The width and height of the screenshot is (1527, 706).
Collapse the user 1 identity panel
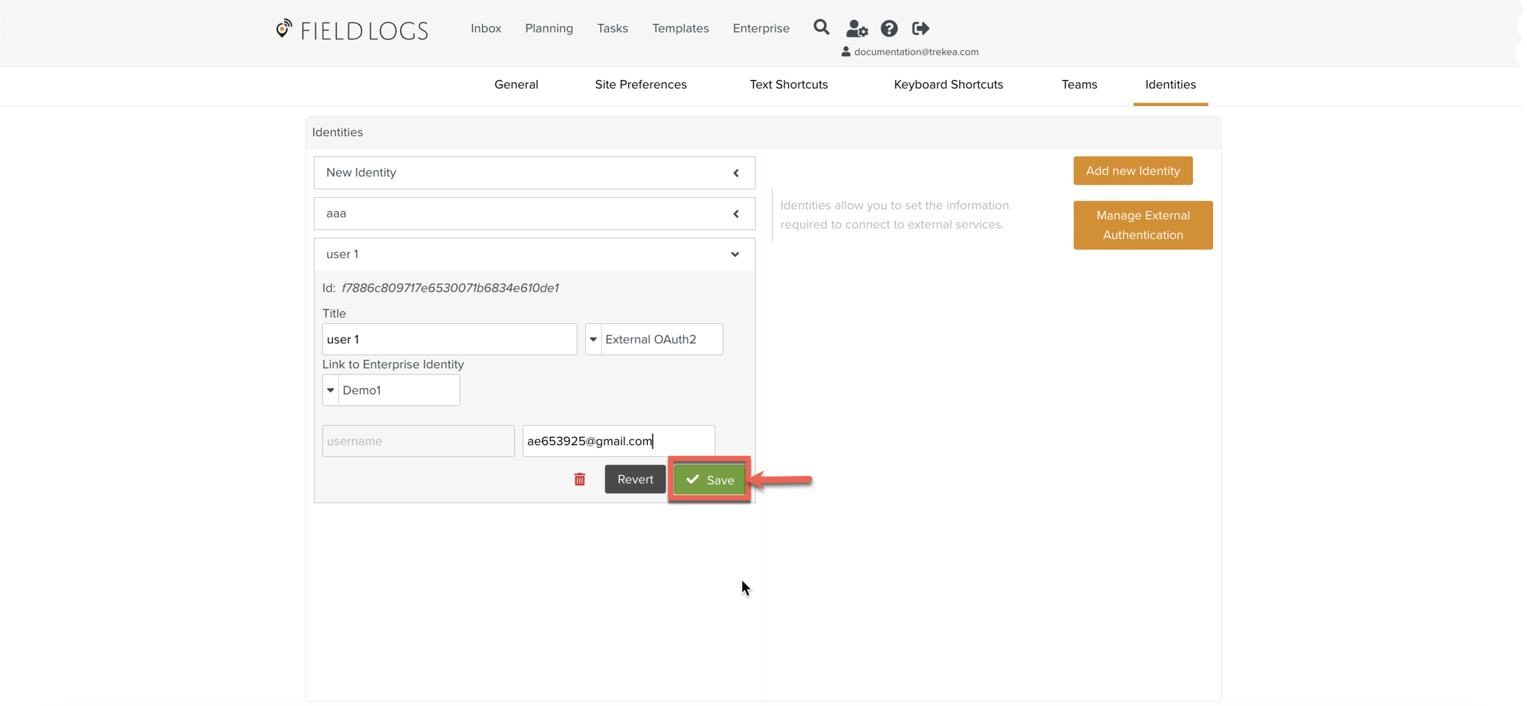click(x=735, y=254)
